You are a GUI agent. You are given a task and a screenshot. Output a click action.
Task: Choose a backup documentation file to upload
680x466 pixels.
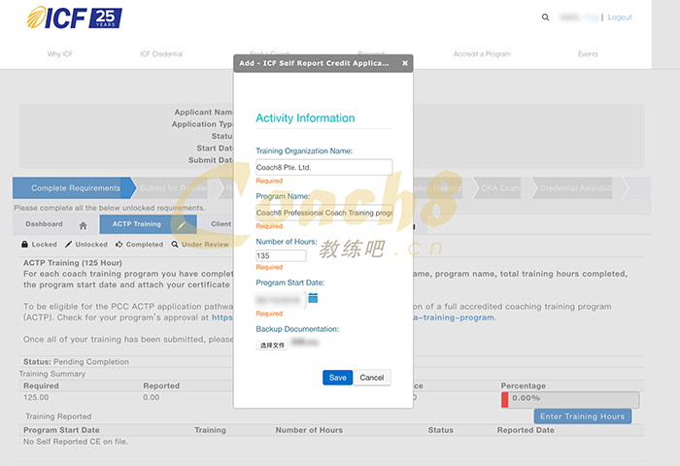click(271, 344)
